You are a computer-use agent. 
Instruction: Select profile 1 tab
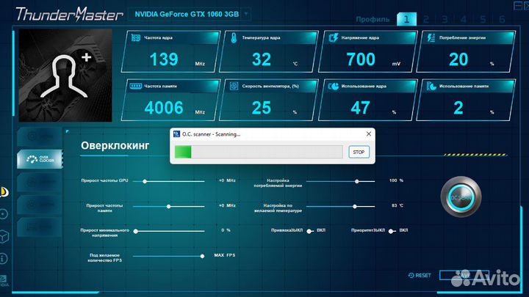pyautogui.click(x=406, y=19)
